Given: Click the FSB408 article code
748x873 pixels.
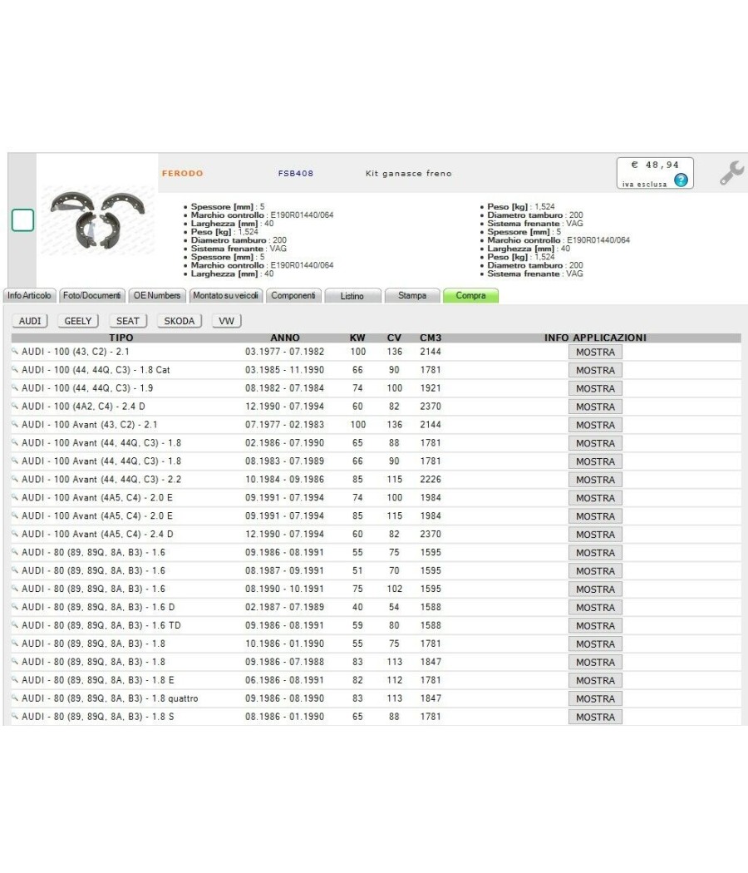Looking at the screenshot, I should click(x=296, y=173).
